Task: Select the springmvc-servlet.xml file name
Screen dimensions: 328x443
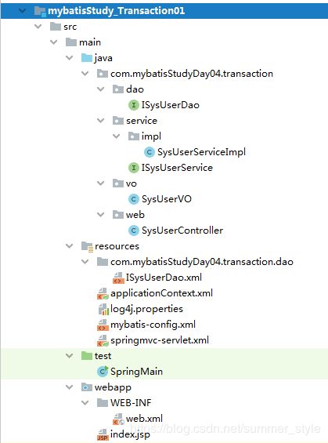Action: tap(160, 340)
